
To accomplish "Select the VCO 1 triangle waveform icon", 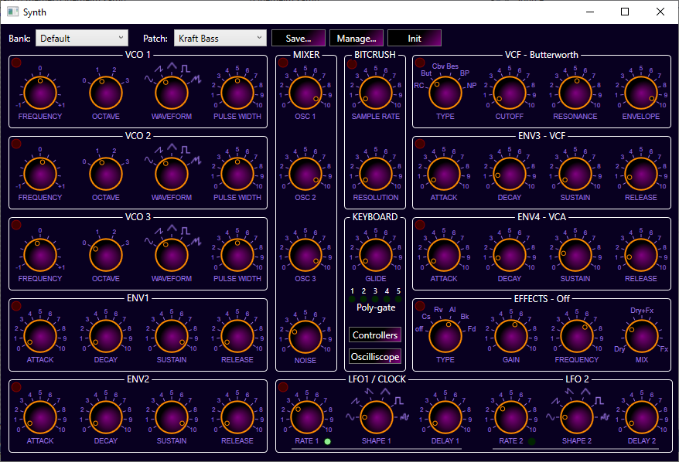I will pyautogui.click(x=172, y=66).
